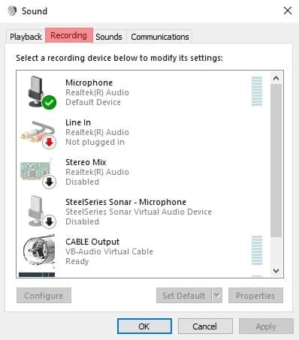Confirm with the OK button
299x340 pixels.
click(x=144, y=326)
